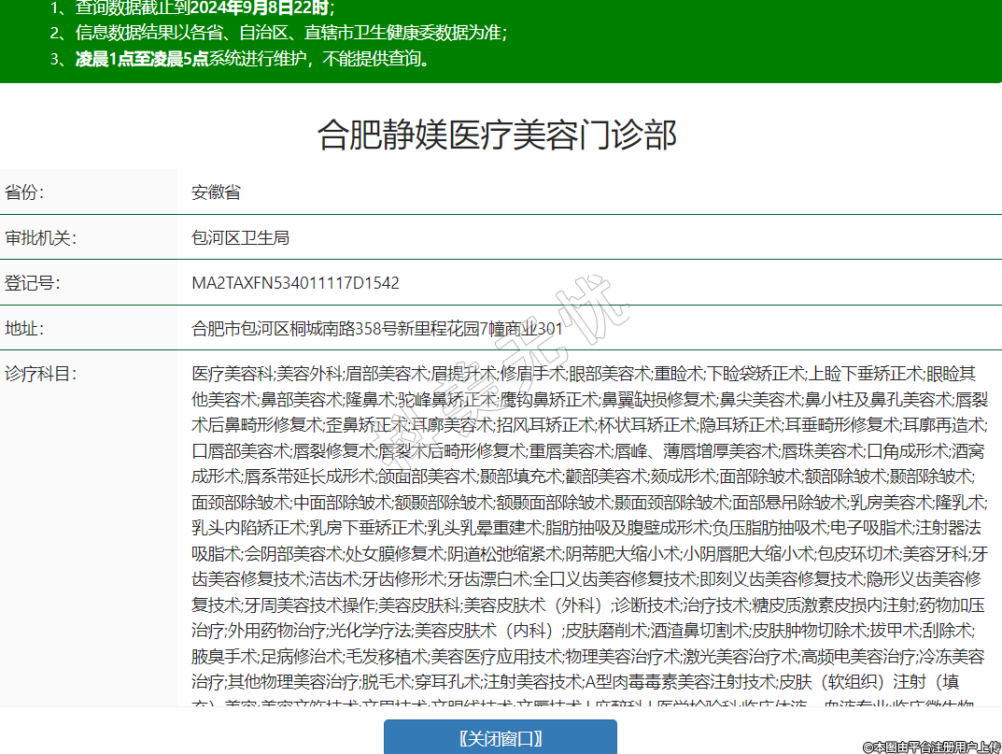
Task: Click the notice about 卫生健康委数据为准
Action: (x=291, y=34)
